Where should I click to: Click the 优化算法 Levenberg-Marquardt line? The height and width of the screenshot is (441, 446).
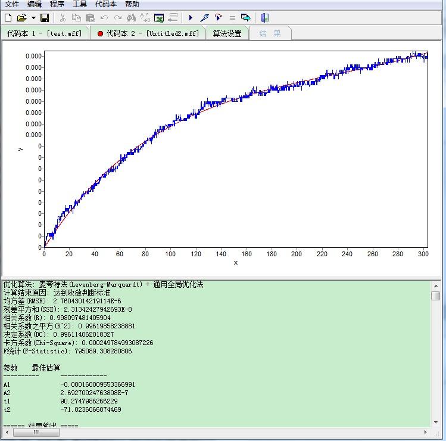[103, 284]
